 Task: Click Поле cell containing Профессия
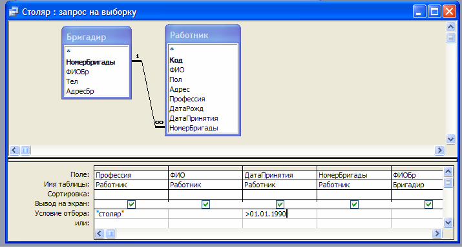(x=131, y=175)
